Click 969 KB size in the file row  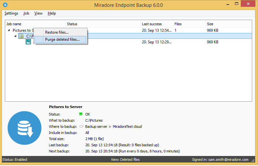coord(213,42)
